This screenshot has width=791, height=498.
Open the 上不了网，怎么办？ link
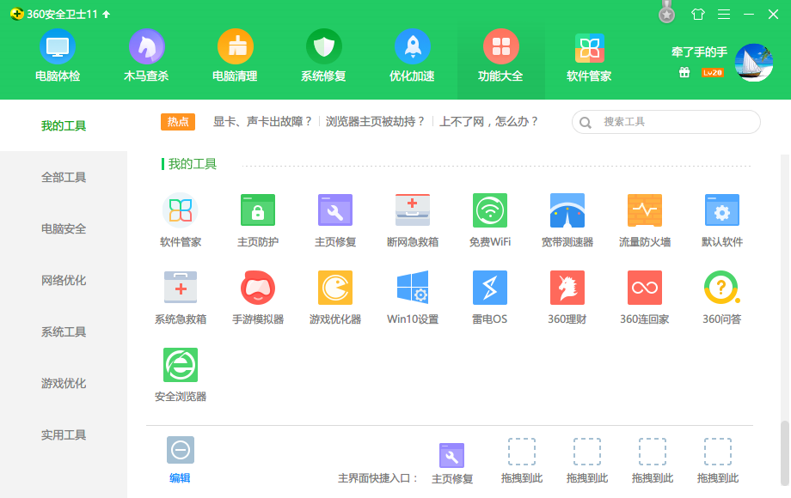(489, 121)
